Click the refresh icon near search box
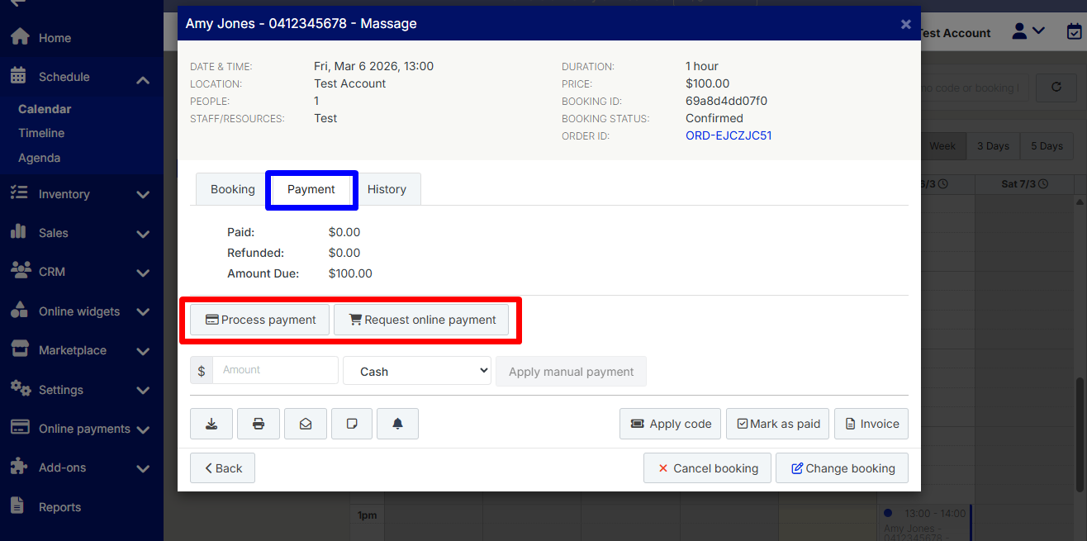The height and width of the screenshot is (541, 1087). (1056, 87)
